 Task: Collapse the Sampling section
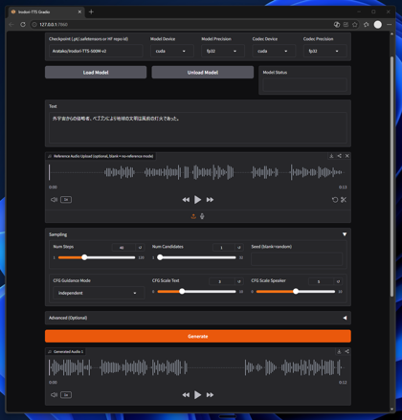345,234
